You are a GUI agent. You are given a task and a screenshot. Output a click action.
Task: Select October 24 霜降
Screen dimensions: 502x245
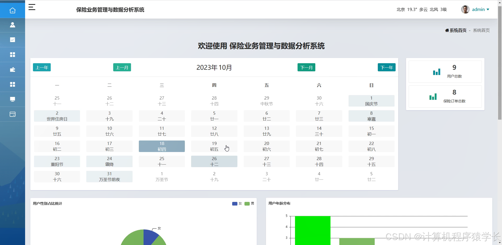[109, 161]
